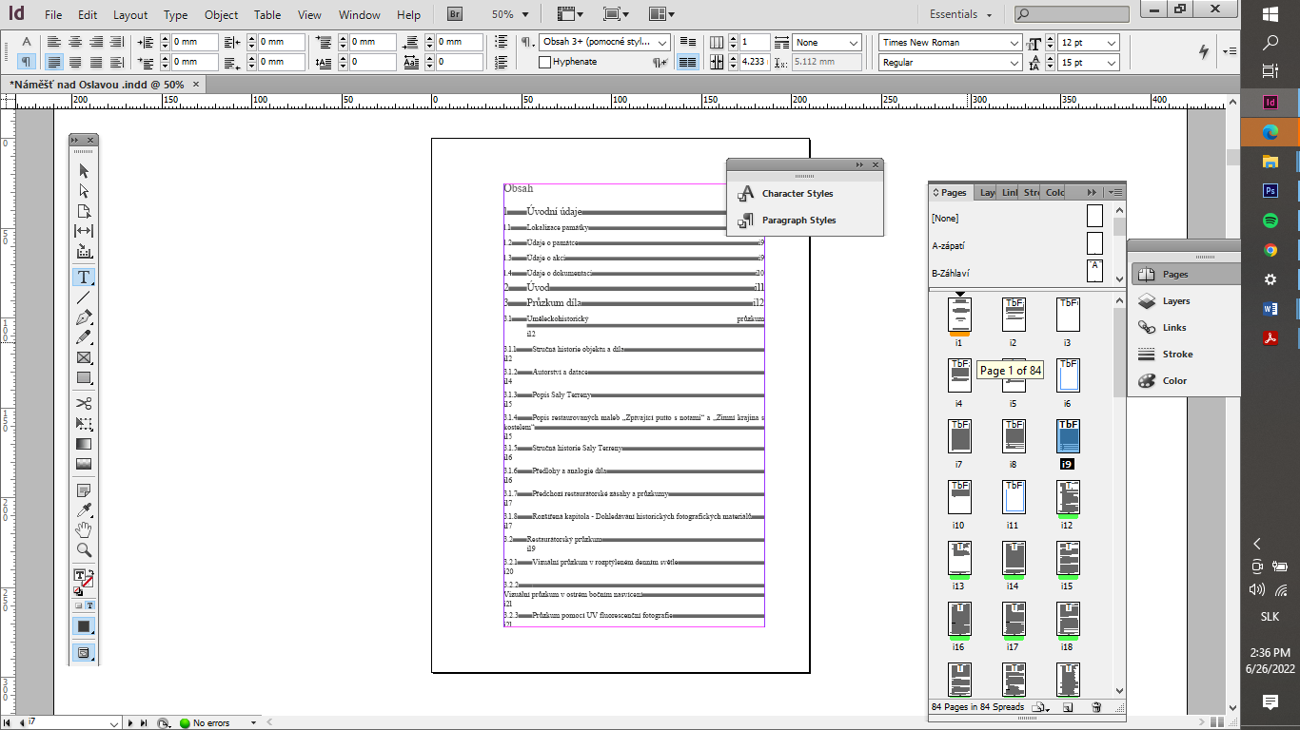Open the Layout menu
Image resolution: width=1300 pixels, height=730 pixels.
129,14
